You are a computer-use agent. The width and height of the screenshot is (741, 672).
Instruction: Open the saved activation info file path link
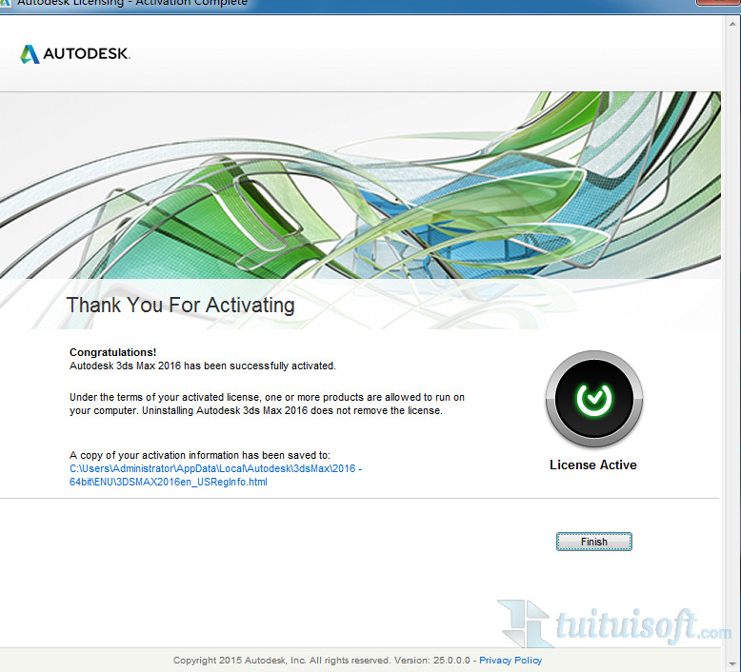215,475
